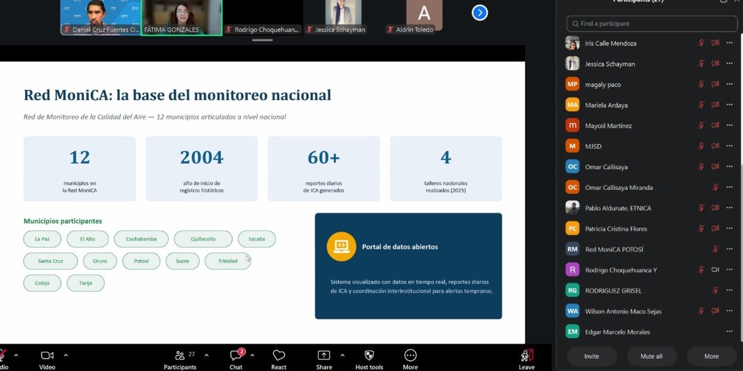Select Daniel Cruz Fuentes video thumbnail
This screenshot has height=371, width=743.
[x=100, y=17]
